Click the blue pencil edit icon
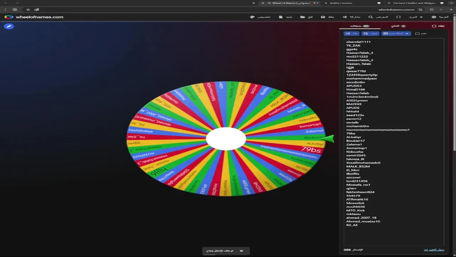This screenshot has width=456, height=257. [9, 26]
